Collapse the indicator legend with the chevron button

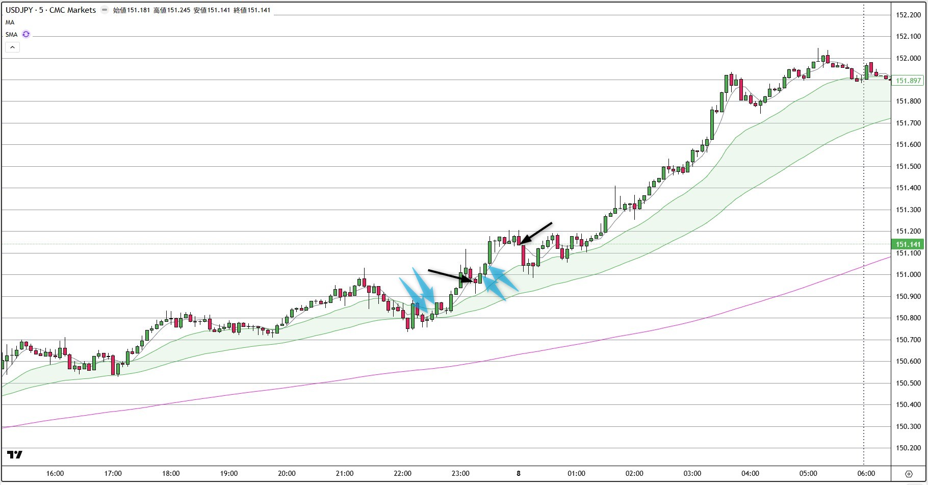pyautogui.click(x=12, y=47)
